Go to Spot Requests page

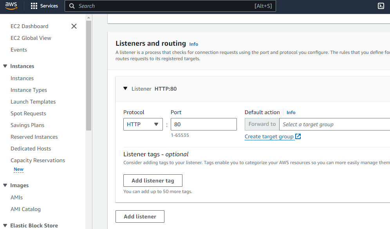(x=28, y=113)
